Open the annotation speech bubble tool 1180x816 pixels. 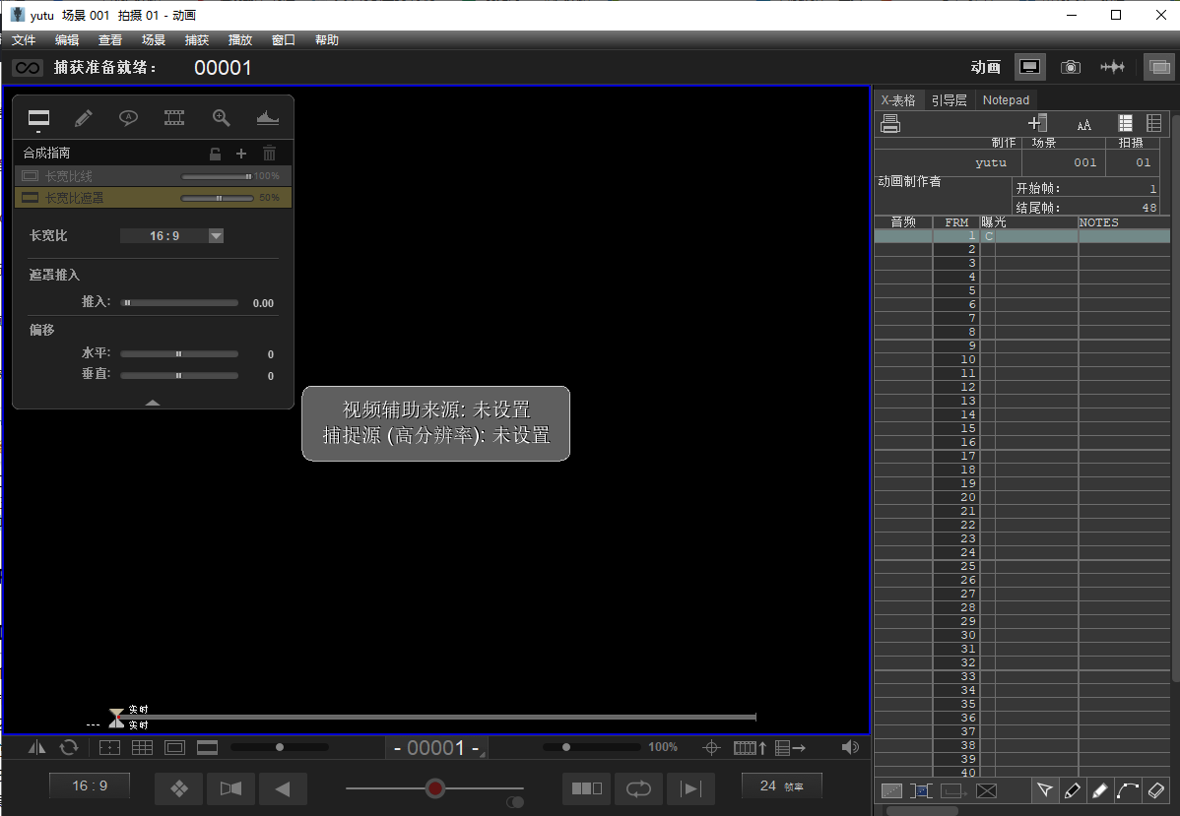(x=128, y=118)
